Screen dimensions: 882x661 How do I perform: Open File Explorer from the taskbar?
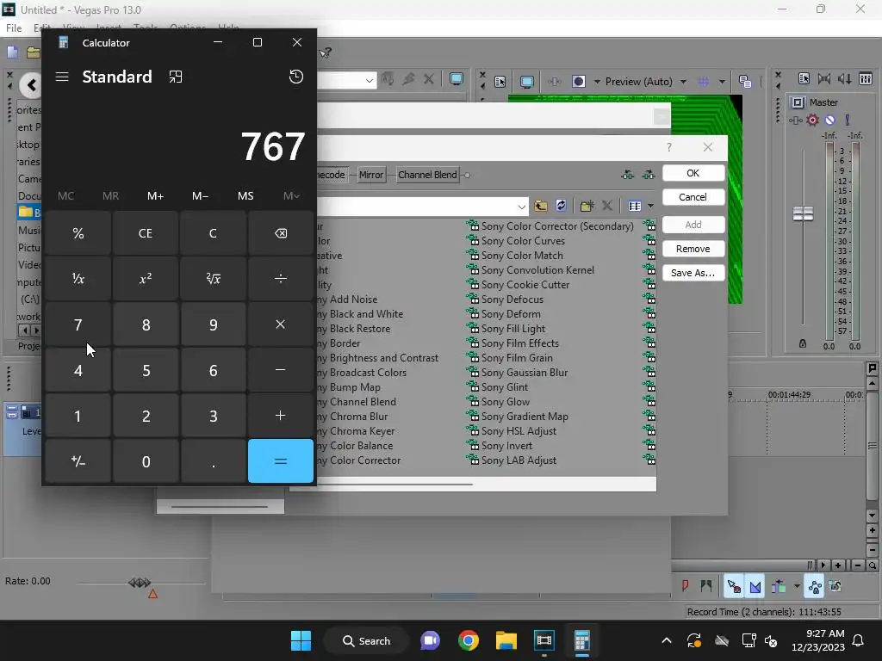pos(506,640)
